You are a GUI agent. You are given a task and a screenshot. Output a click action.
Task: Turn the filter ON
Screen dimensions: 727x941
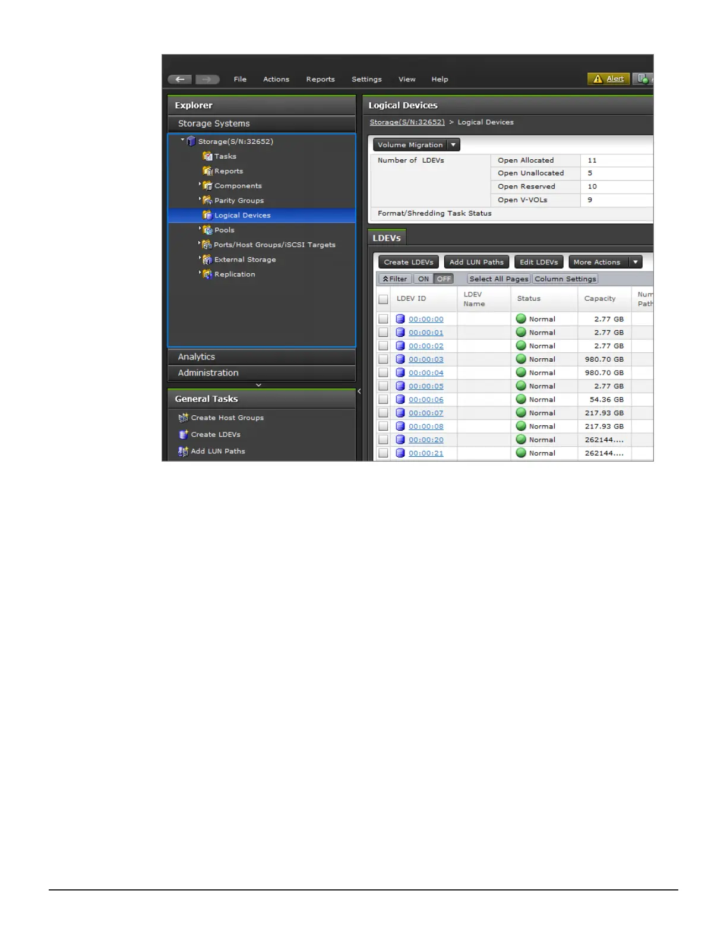(423, 279)
